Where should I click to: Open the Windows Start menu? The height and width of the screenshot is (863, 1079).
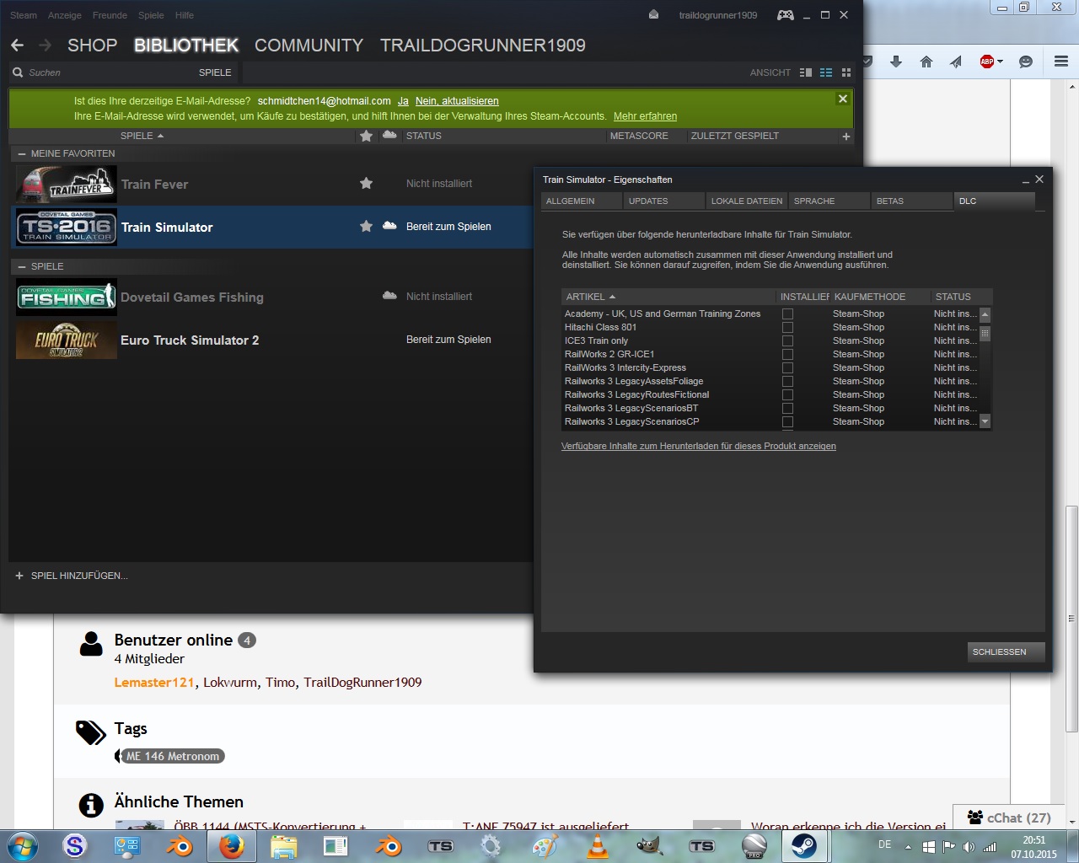[22, 846]
